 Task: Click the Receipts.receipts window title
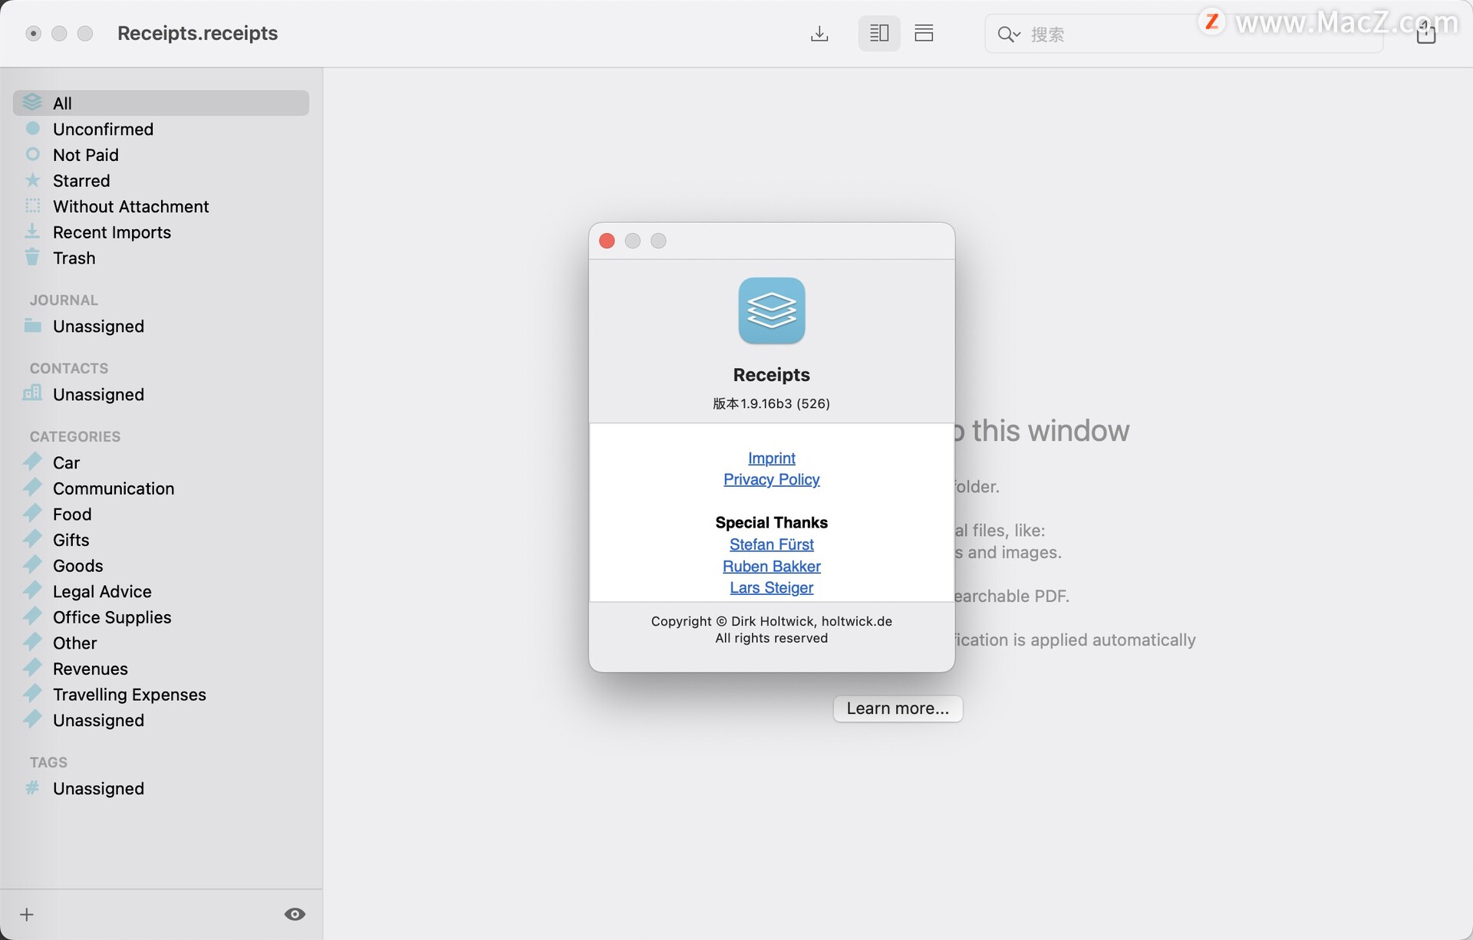click(197, 33)
